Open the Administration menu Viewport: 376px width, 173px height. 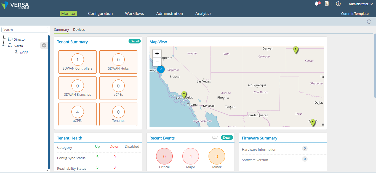170,13
